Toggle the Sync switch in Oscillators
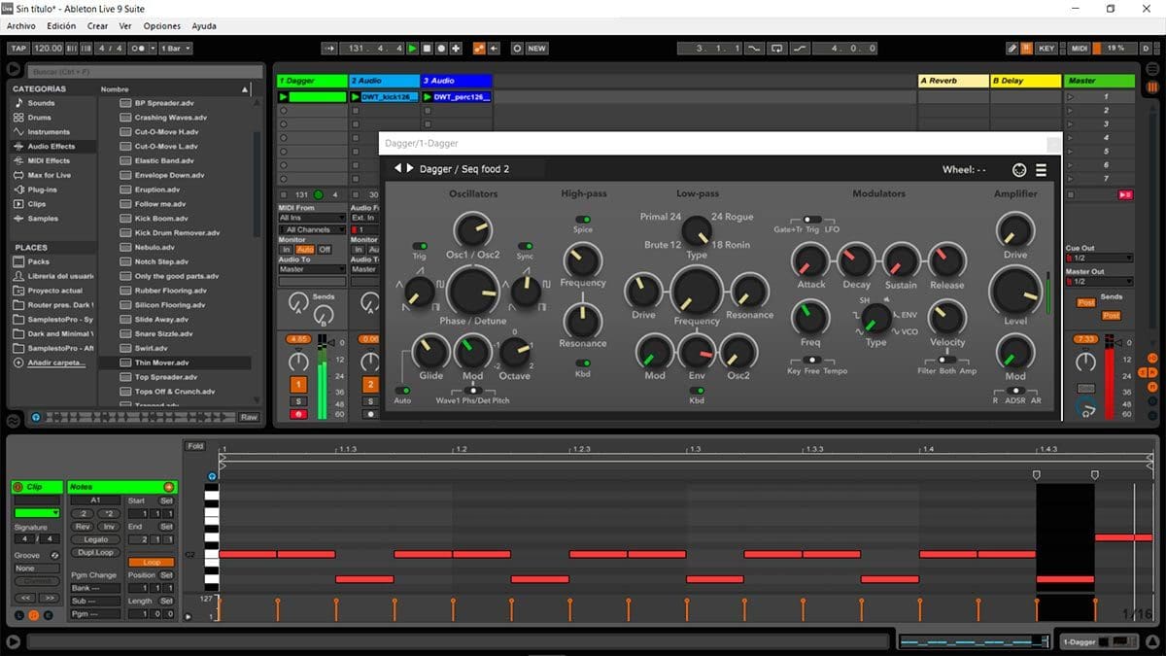Screen dimensions: 1166x656 [525, 246]
